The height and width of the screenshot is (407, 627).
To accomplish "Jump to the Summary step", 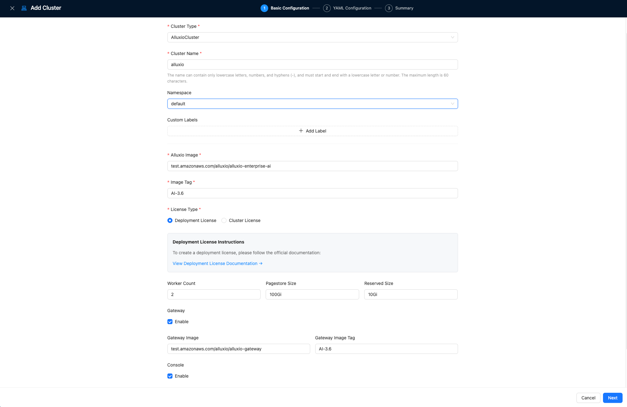I will click(x=404, y=8).
